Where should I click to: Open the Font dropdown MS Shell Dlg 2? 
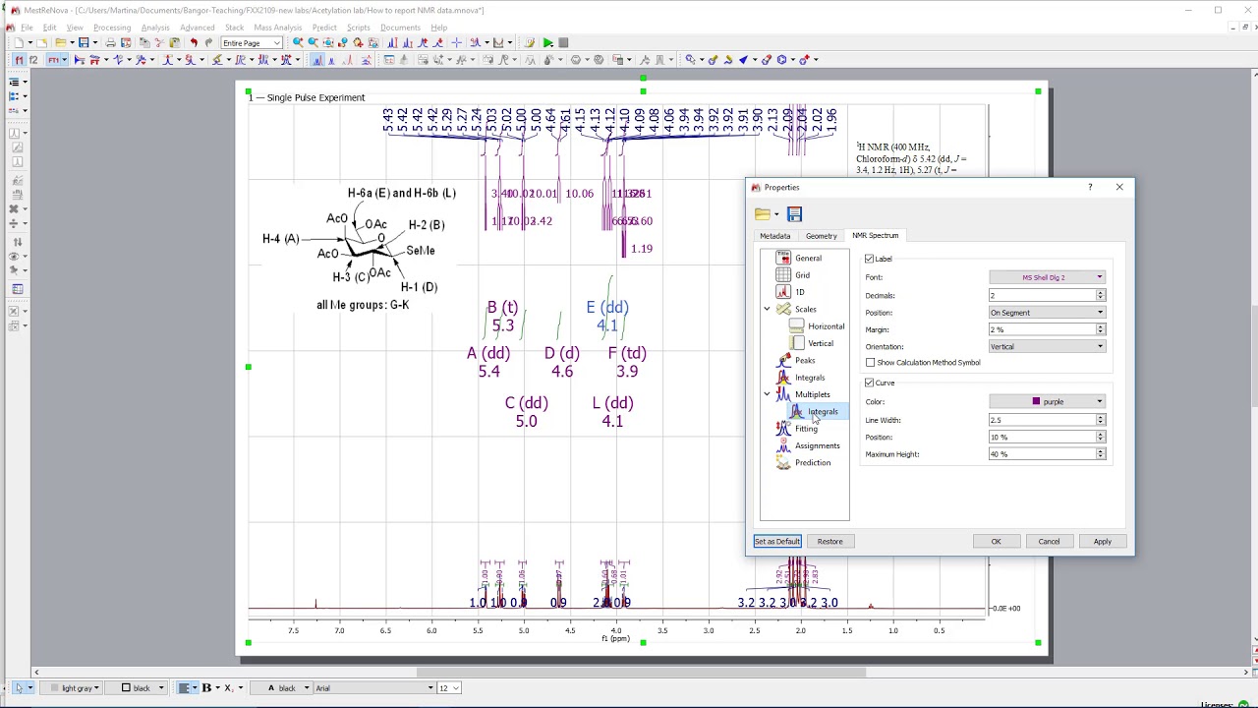coord(1048,277)
